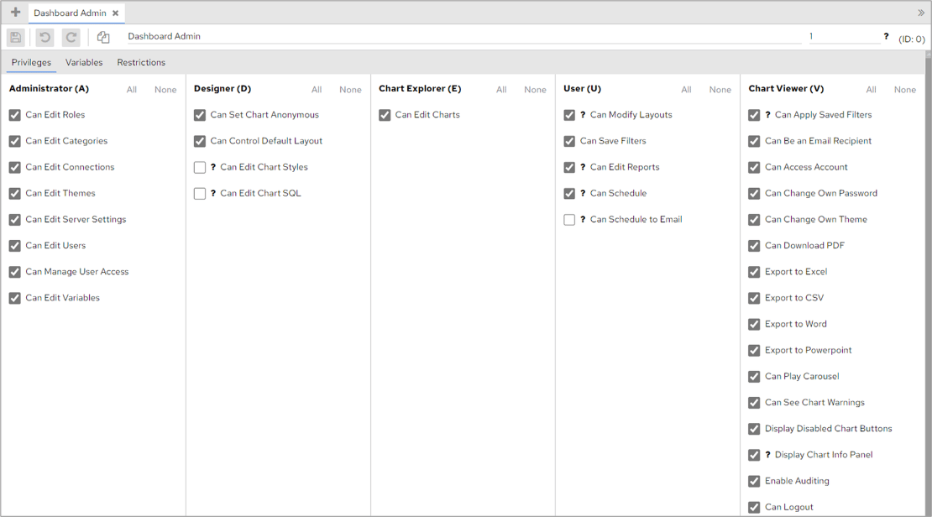The image size is (932, 517).
Task: Toggle Export to Excel checkbox
Action: (754, 272)
